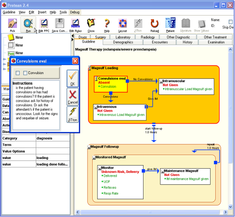Click the Save Com... floppy disk icon
This screenshot has width=235, height=217.
click(60, 23)
